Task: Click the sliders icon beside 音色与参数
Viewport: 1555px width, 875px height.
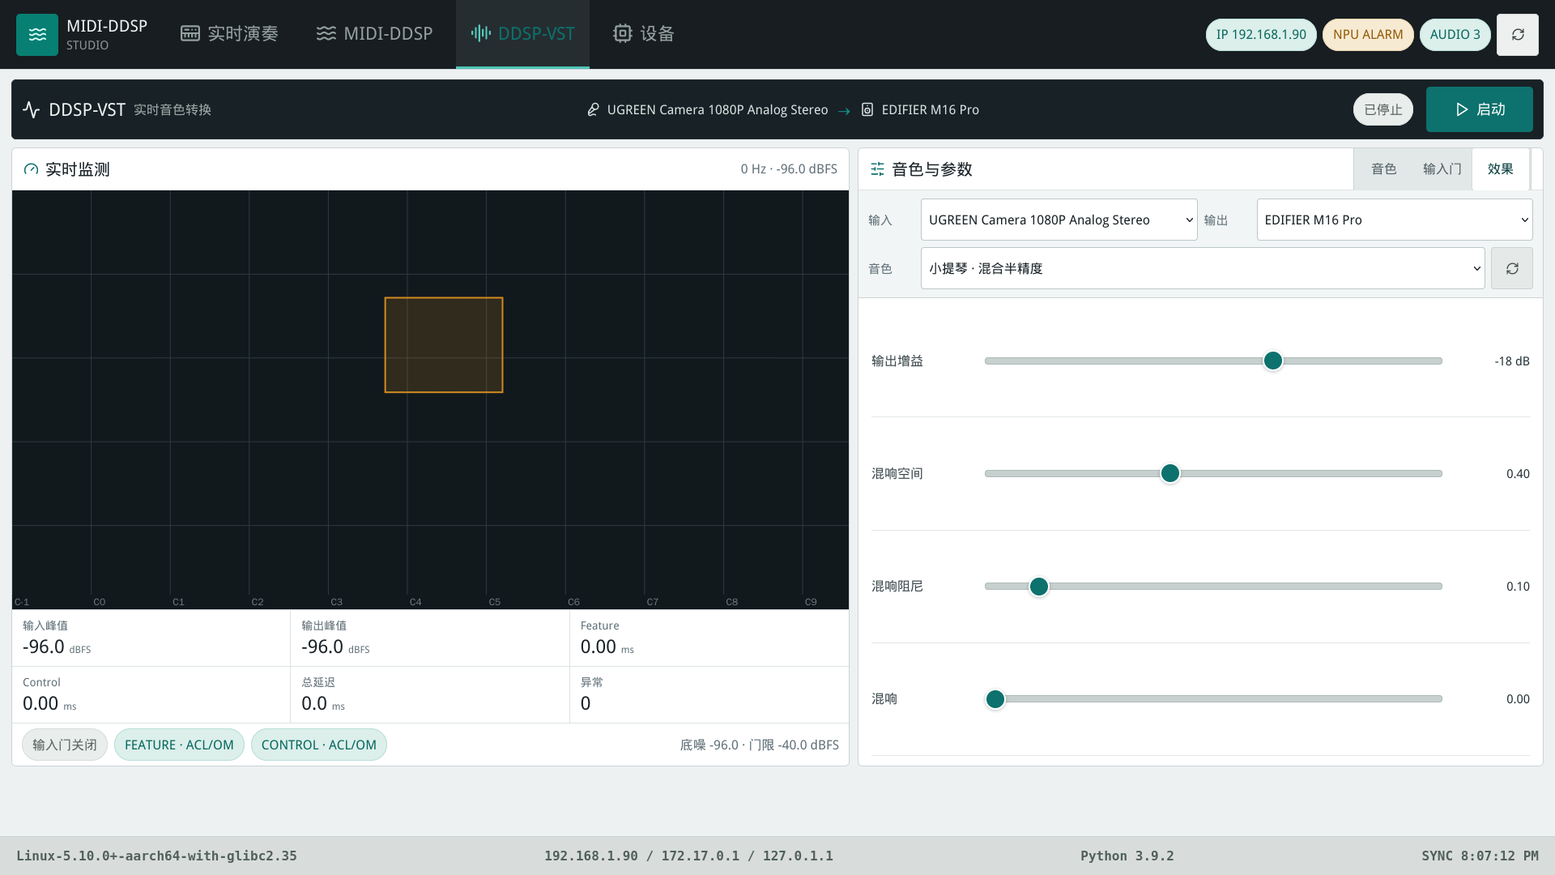Action: pos(877,169)
